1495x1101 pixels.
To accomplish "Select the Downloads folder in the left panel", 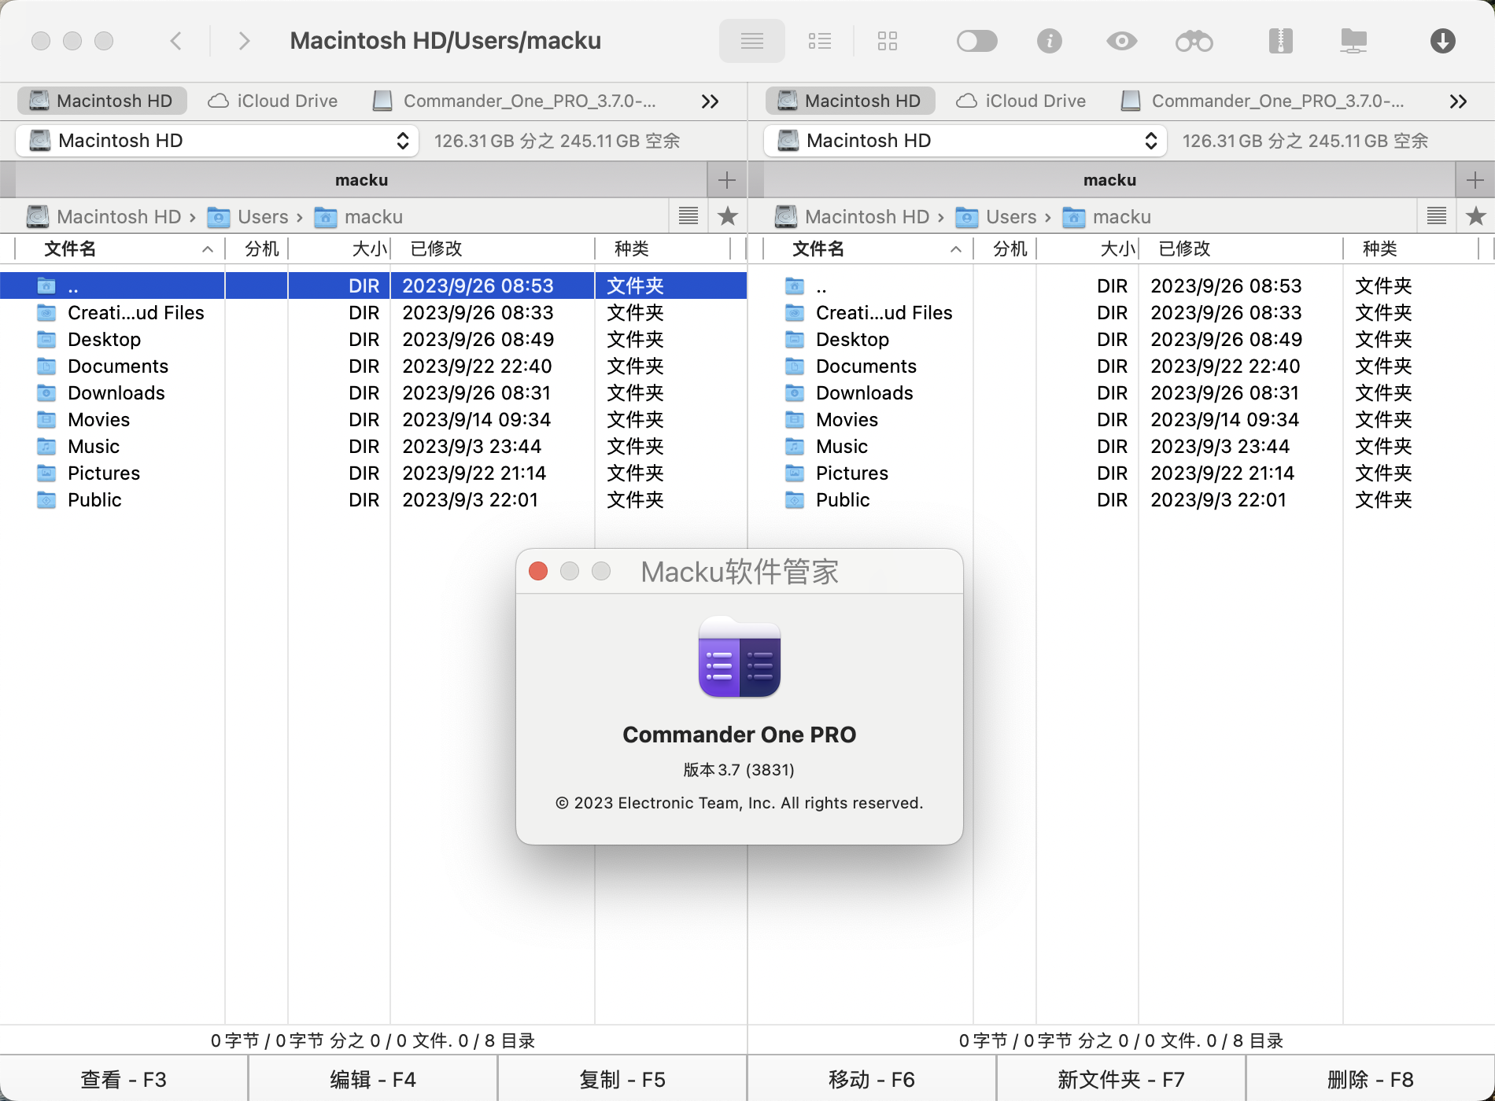I will tap(373, 393).
